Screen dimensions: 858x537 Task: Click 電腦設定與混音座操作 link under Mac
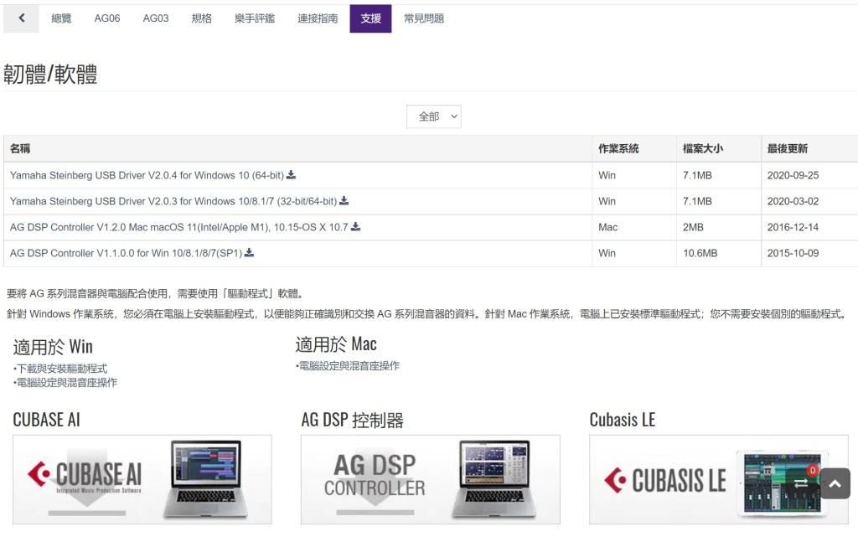coord(349,366)
